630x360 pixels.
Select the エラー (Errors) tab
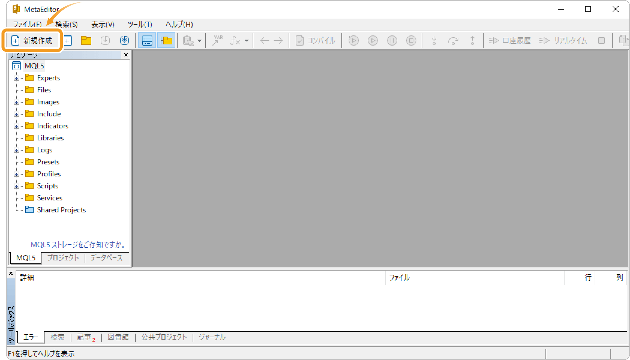point(31,337)
